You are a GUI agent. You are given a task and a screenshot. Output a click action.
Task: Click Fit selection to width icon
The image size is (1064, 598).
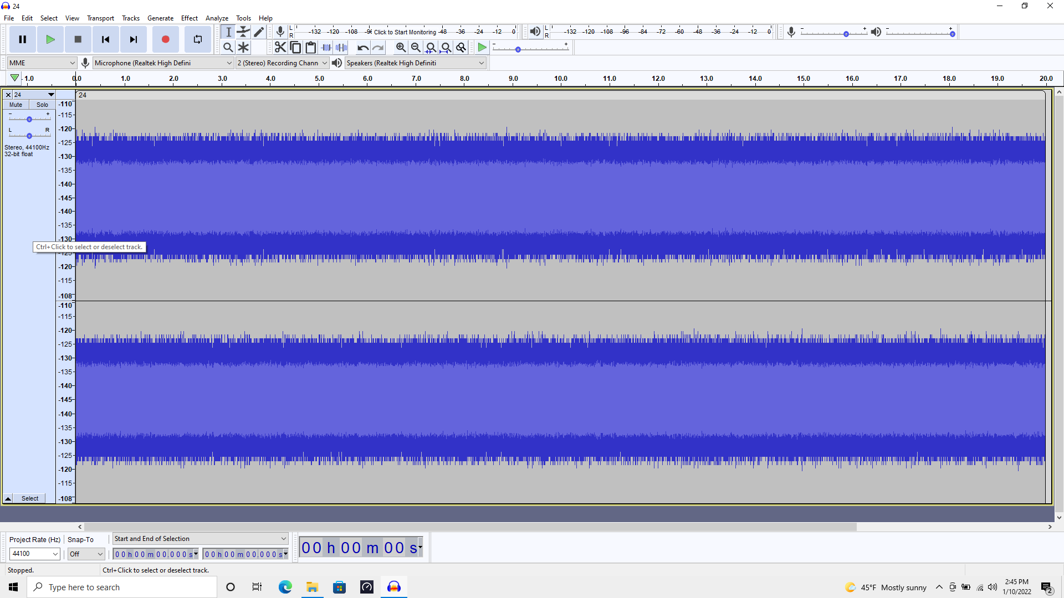(431, 47)
